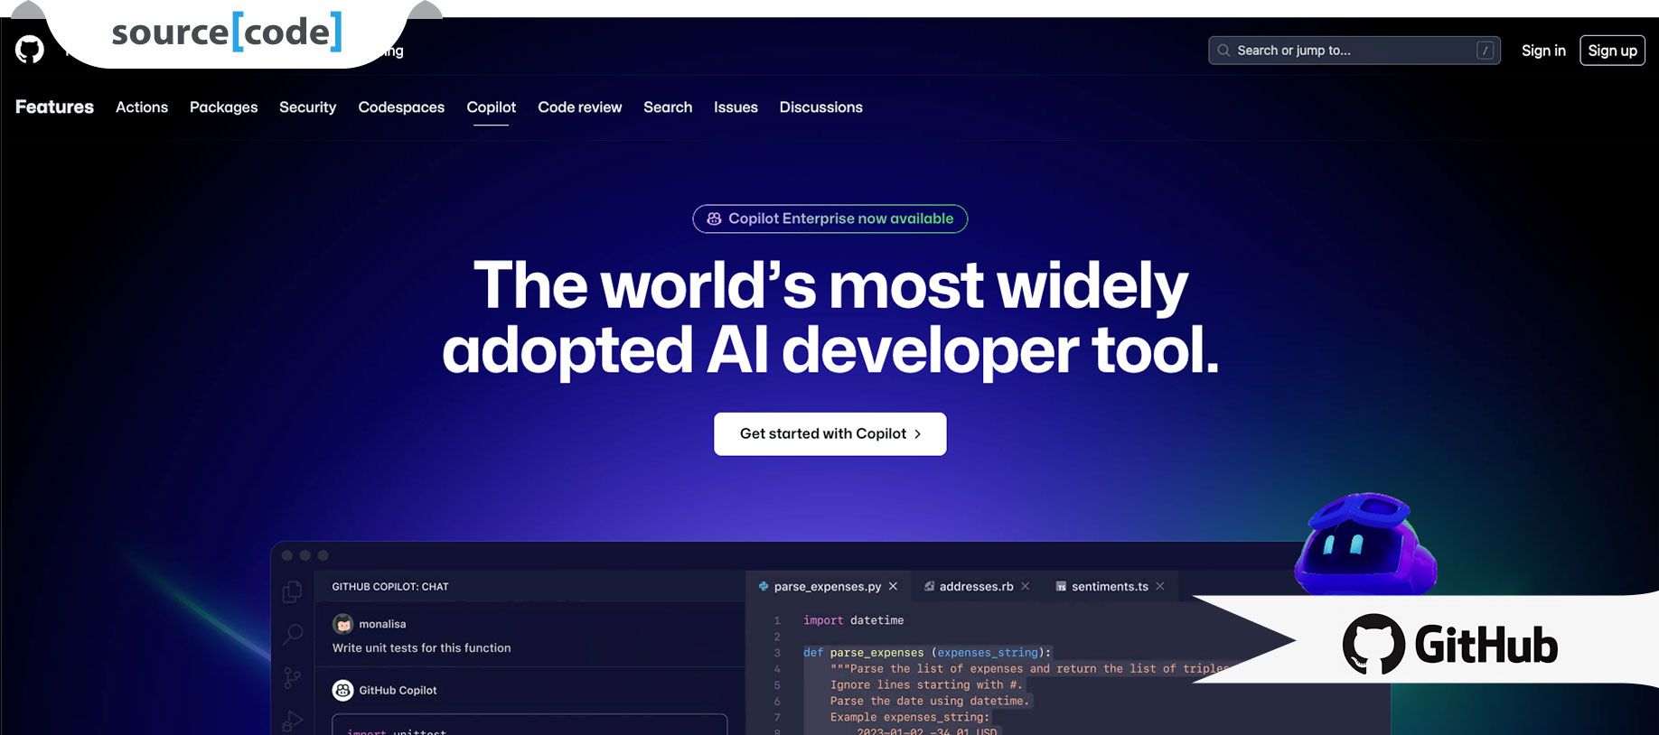Click the GitHub octocat logo in header
Screen dimensions: 1659x735
pos(30,50)
